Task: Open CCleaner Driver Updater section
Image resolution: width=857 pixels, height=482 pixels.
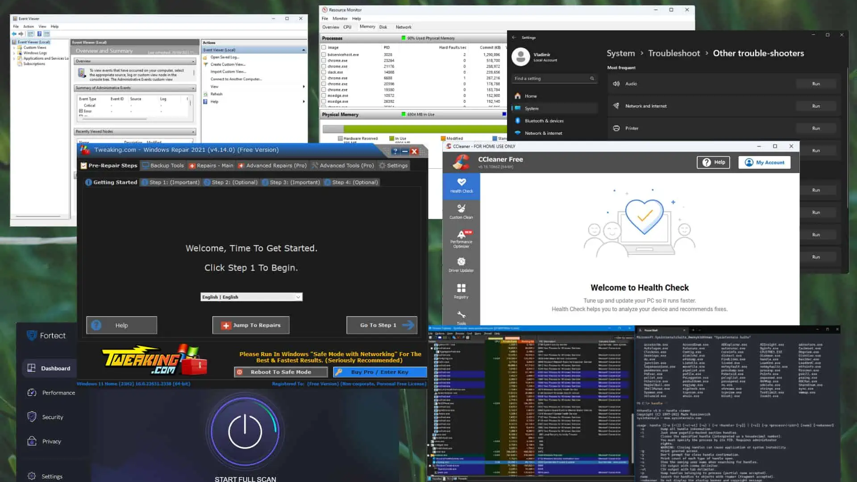Action: [x=461, y=265]
